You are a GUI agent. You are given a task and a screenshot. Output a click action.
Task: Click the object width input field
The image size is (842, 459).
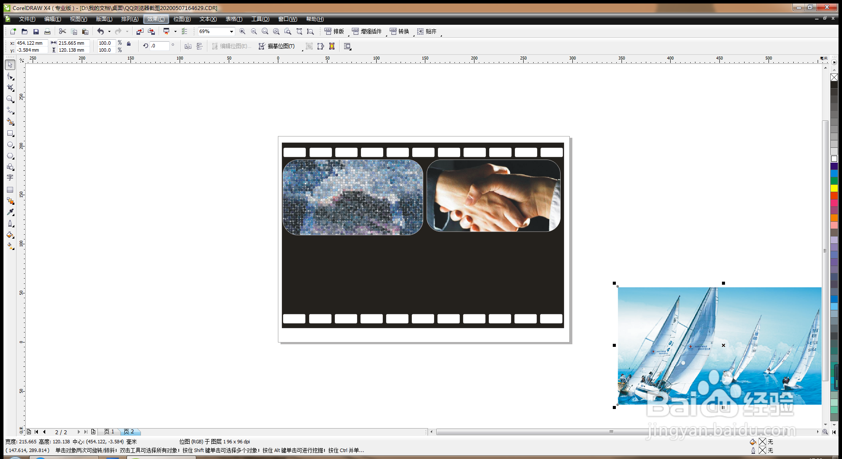click(x=74, y=43)
